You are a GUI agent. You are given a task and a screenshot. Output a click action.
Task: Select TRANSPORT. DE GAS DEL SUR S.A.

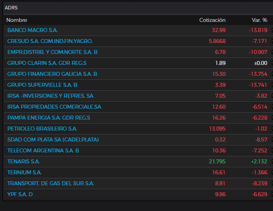tap(51, 183)
